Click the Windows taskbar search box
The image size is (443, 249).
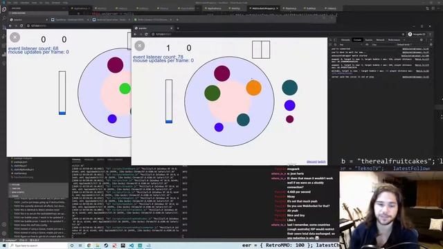point(38,246)
